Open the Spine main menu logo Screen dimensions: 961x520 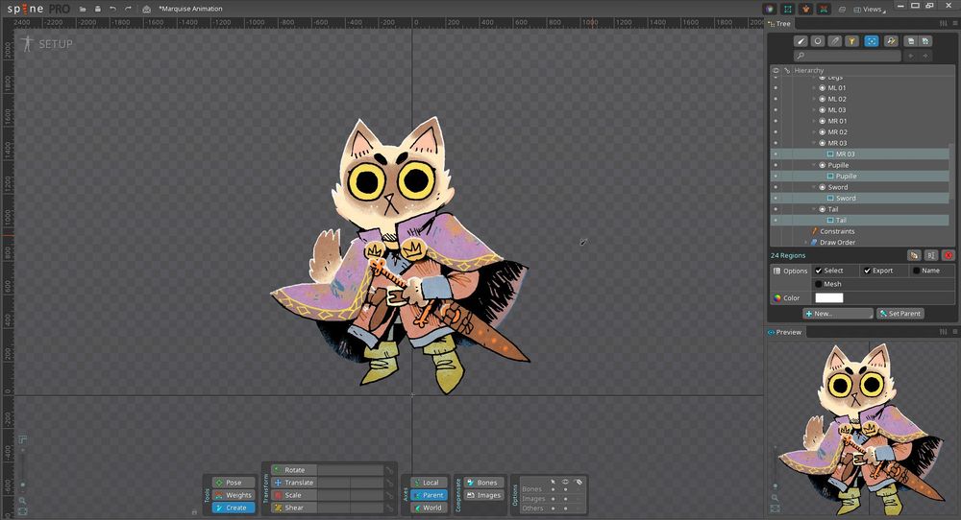point(38,9)
